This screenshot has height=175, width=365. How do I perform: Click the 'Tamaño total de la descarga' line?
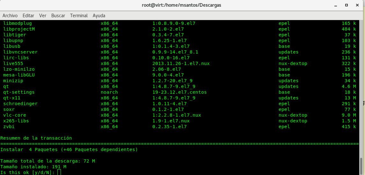click(47, 161)
